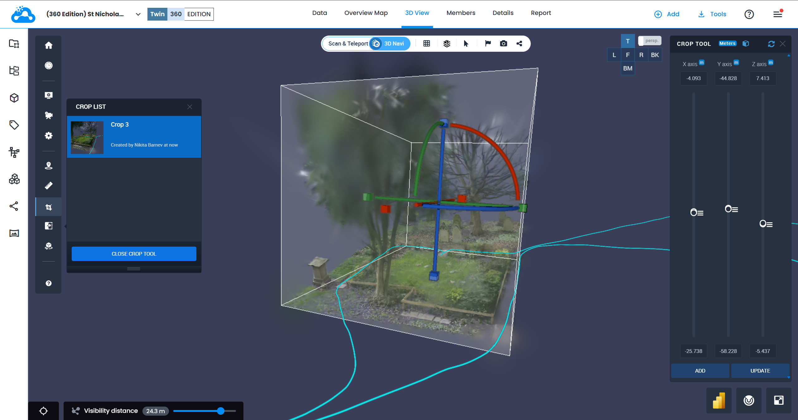798x420 pixels.
Task: Go to home view icon
Action: (49, 46)
